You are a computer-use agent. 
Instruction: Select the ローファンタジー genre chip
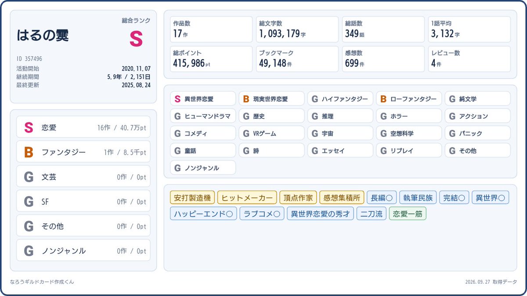409,99
